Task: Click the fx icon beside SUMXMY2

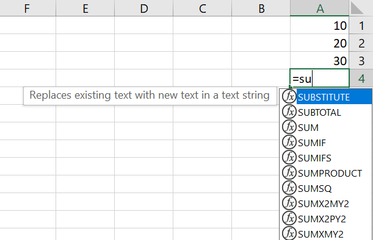Action: [x=289, y=233]
